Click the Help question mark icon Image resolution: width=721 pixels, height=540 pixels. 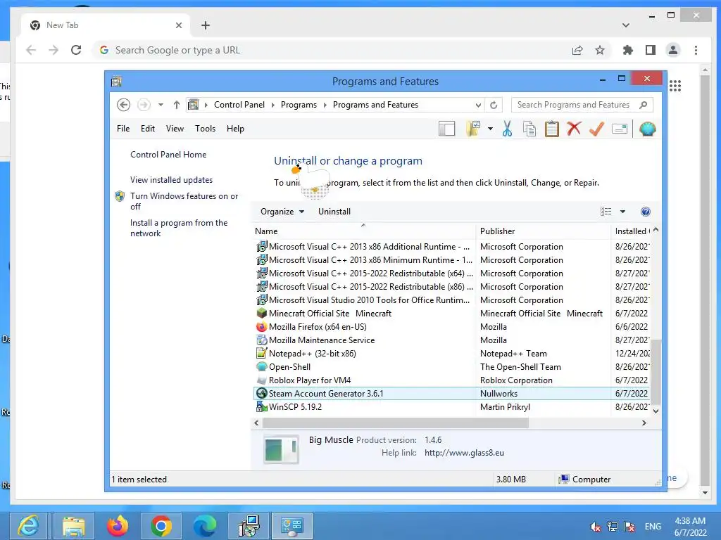click(x=646, y=212)
